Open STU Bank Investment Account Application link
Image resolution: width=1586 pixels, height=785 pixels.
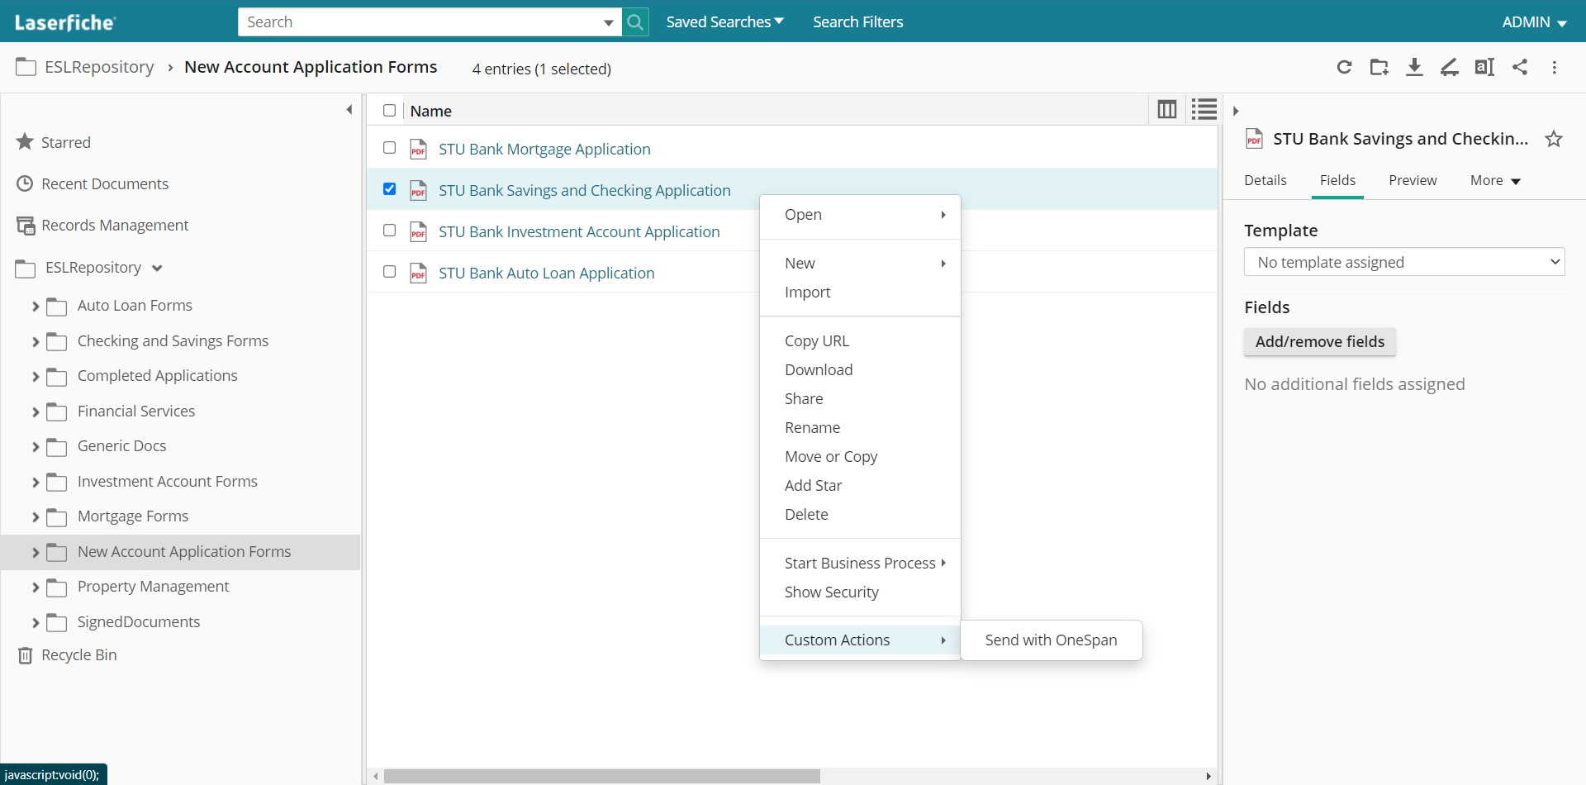click(579, 231)
